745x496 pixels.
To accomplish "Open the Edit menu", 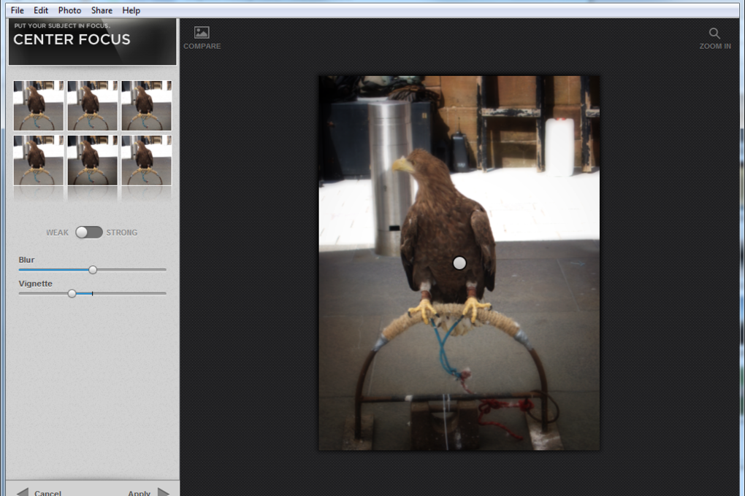I will 41,10.
